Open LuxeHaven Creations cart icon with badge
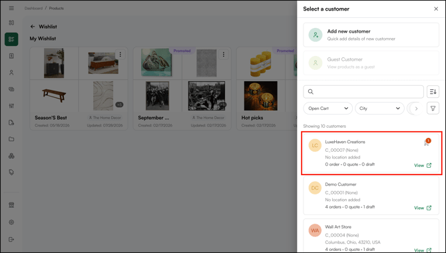This screenshot has width=446, height=253. click(427, 142)
